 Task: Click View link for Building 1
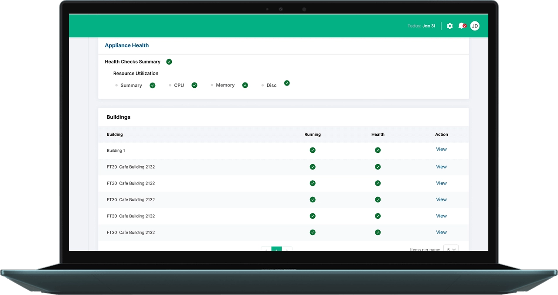click(x=441, y=149)
